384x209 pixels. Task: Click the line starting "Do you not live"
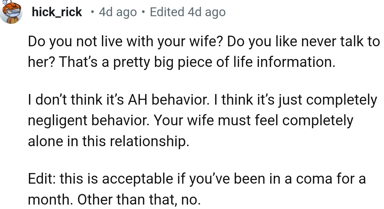point(203,42)
